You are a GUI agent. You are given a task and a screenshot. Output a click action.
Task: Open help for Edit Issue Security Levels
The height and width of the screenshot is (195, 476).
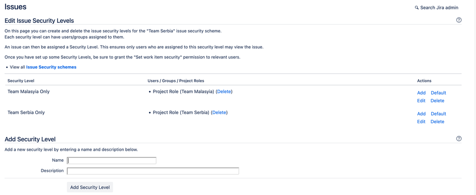click(x=459, y=20)
